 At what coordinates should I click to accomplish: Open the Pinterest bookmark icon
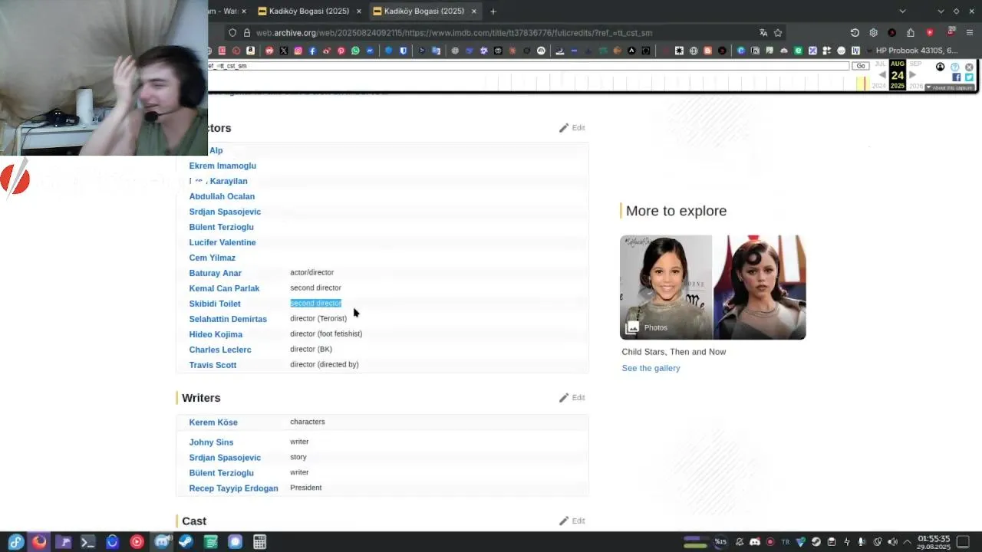(341, 51)
